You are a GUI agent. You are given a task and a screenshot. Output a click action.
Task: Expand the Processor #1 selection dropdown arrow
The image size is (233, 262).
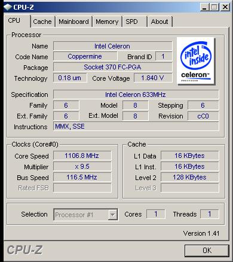point(113,215)
